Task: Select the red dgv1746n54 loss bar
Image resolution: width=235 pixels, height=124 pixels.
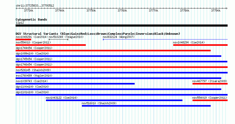Action: coord(121,67)
